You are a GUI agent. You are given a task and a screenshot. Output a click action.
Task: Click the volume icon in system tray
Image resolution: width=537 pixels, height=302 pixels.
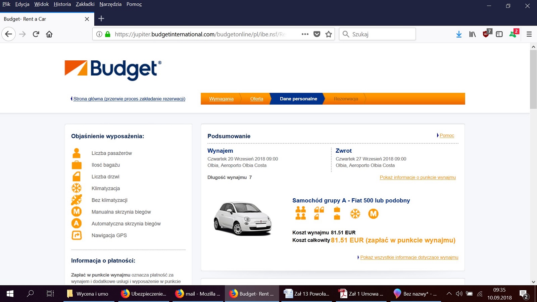[x=459, y=294]
